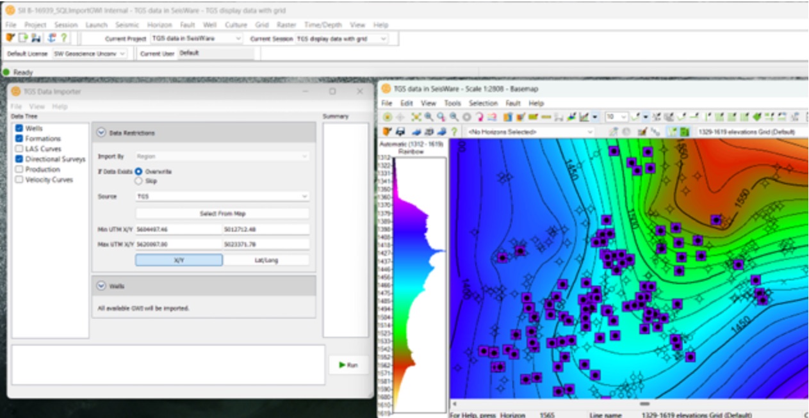
Task: Click the orange project icon in main toolbar
Action: 11,38
